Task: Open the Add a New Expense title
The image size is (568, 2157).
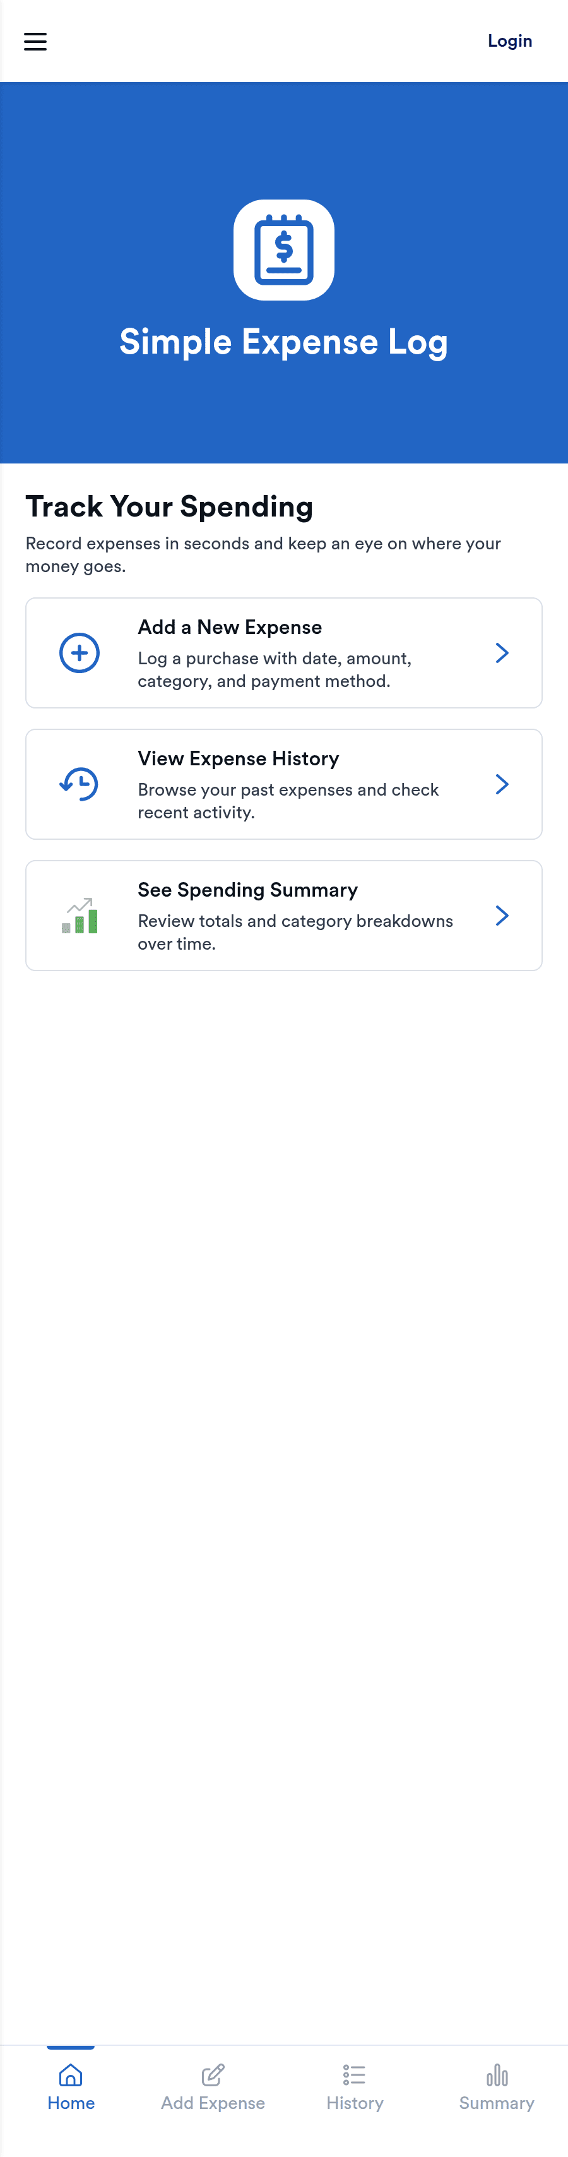Action: [230, 627]
